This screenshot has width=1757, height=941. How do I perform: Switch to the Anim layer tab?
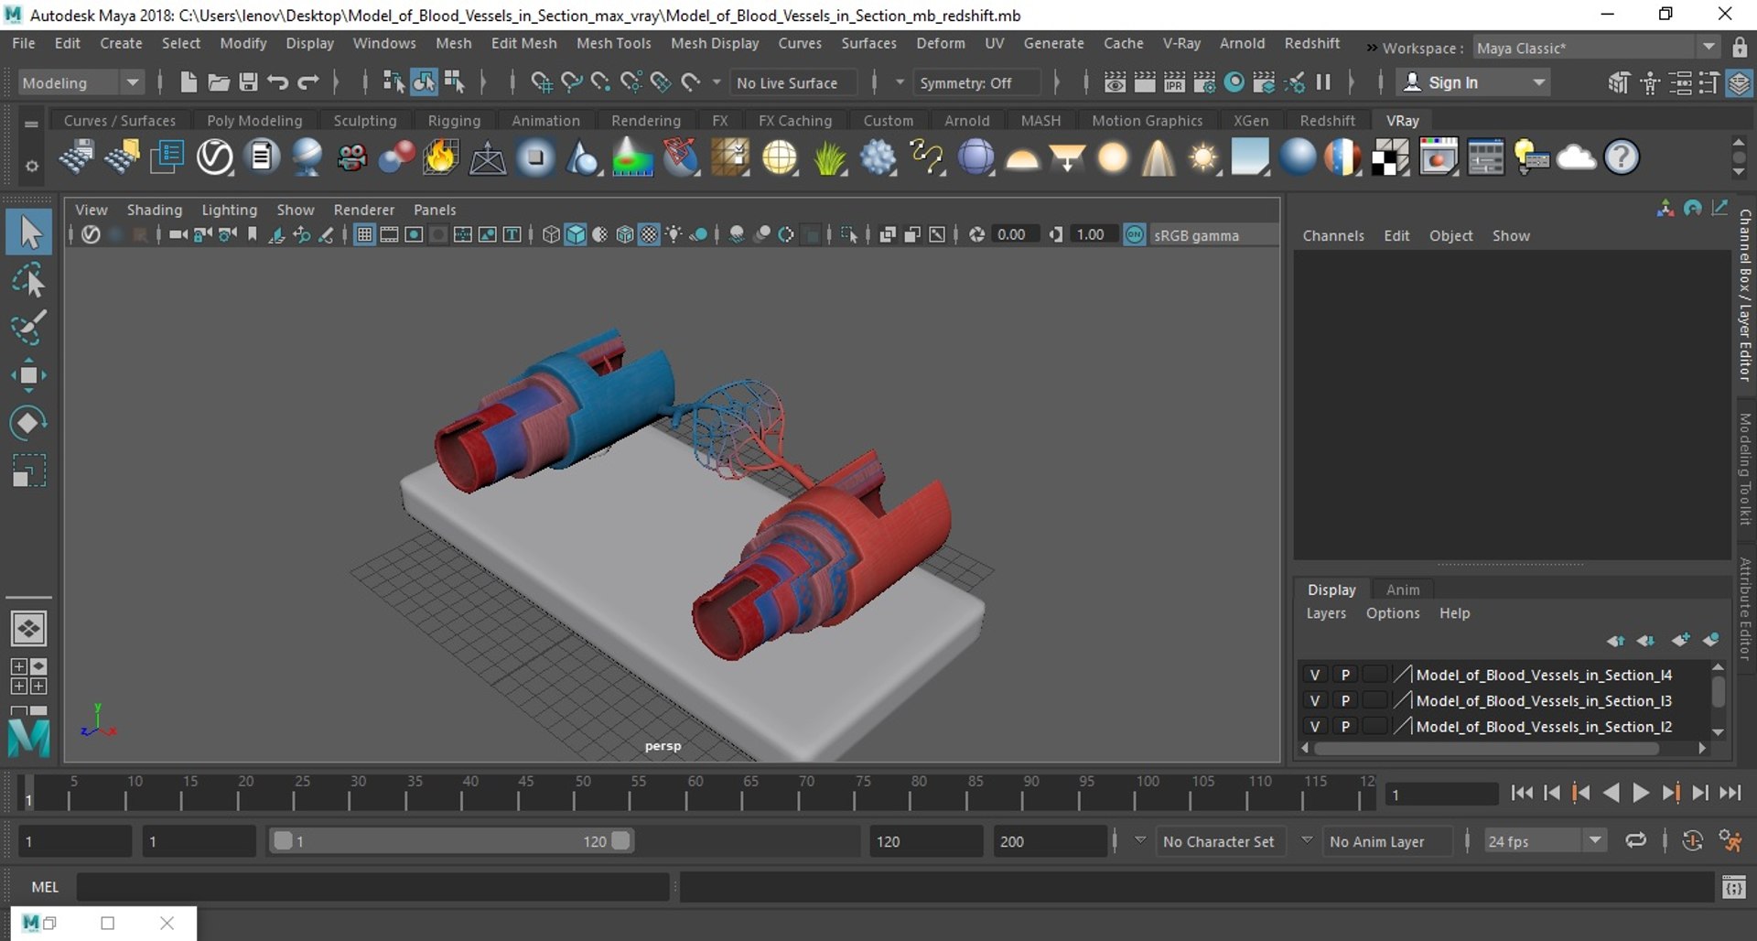click(x=1402, y=589)
